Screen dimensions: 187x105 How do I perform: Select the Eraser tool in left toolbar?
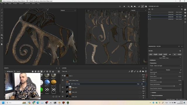(x=2, y=13)
